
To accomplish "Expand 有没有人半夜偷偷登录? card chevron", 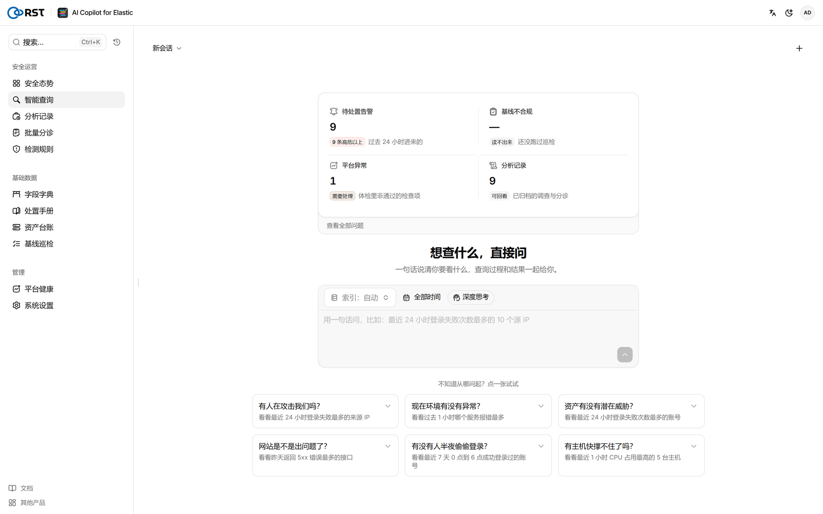I will 541,446.
